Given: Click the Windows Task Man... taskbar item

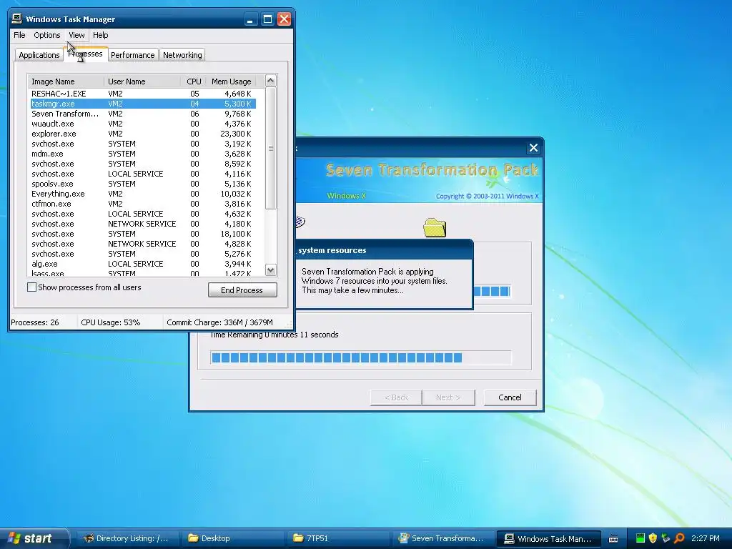Looking at the screenshot, I should coord(548,538).
